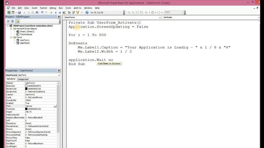Screen dimensions: 264x148
Task: Open the View menu
Action: 26,8
